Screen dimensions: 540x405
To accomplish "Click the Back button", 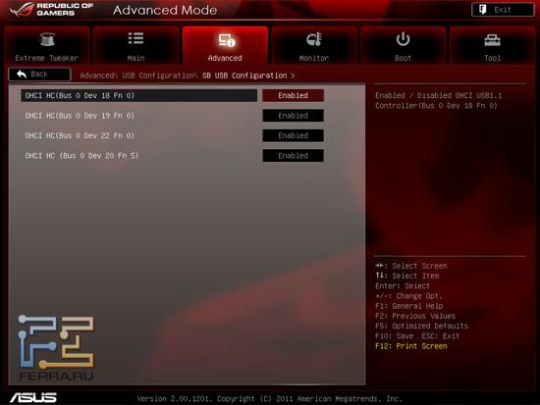I will pyautogui.click(x=39, y=74).
